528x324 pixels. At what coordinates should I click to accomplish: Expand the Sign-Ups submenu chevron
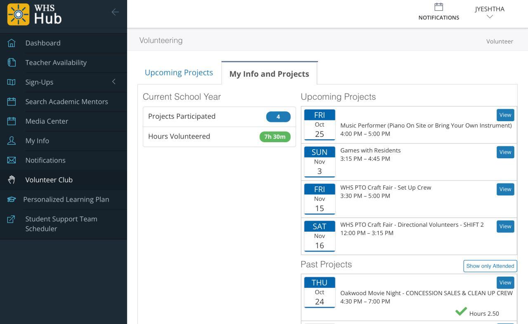[x=114, y=82]
